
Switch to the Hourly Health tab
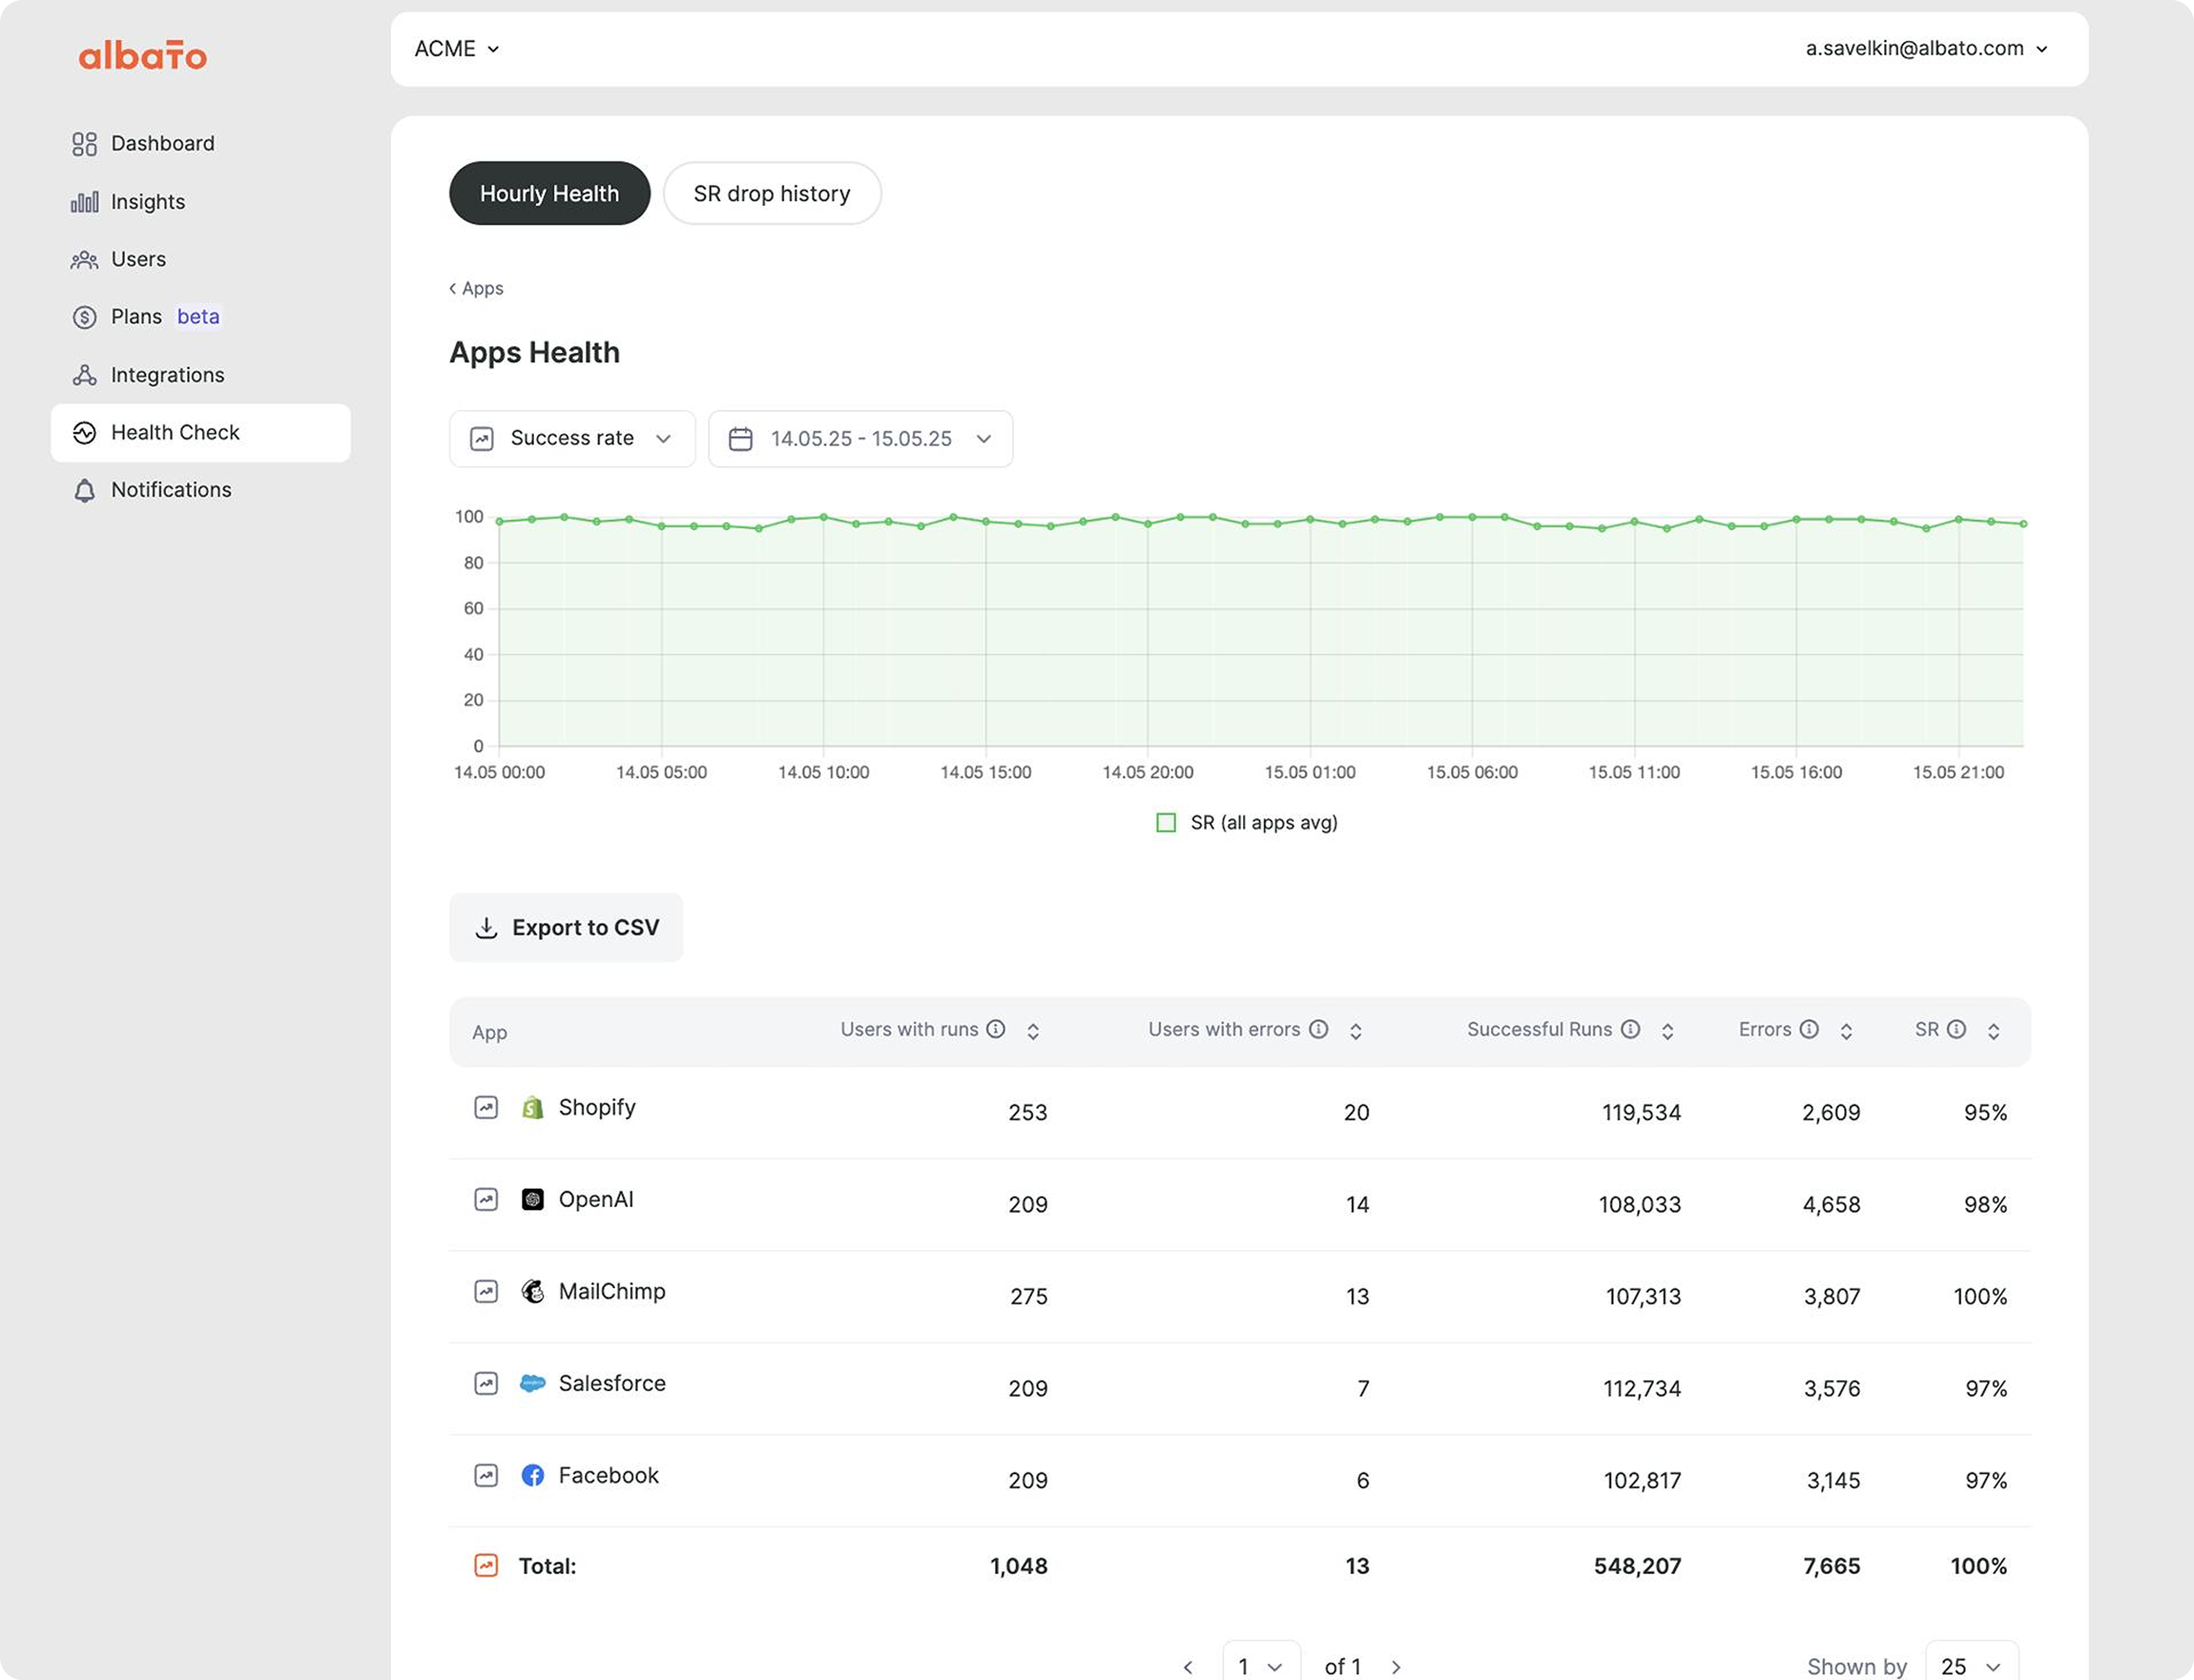550,194
